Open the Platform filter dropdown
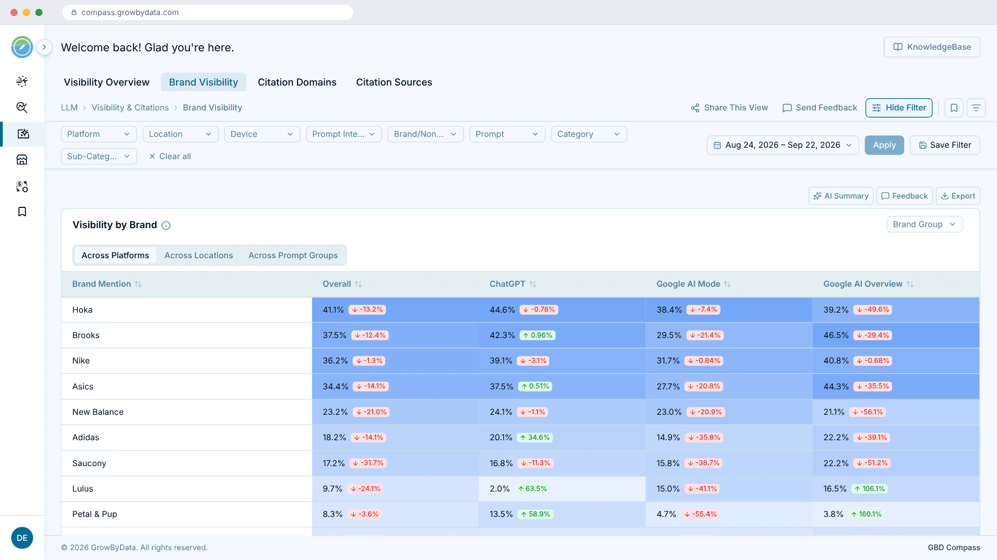 point(99,134)
